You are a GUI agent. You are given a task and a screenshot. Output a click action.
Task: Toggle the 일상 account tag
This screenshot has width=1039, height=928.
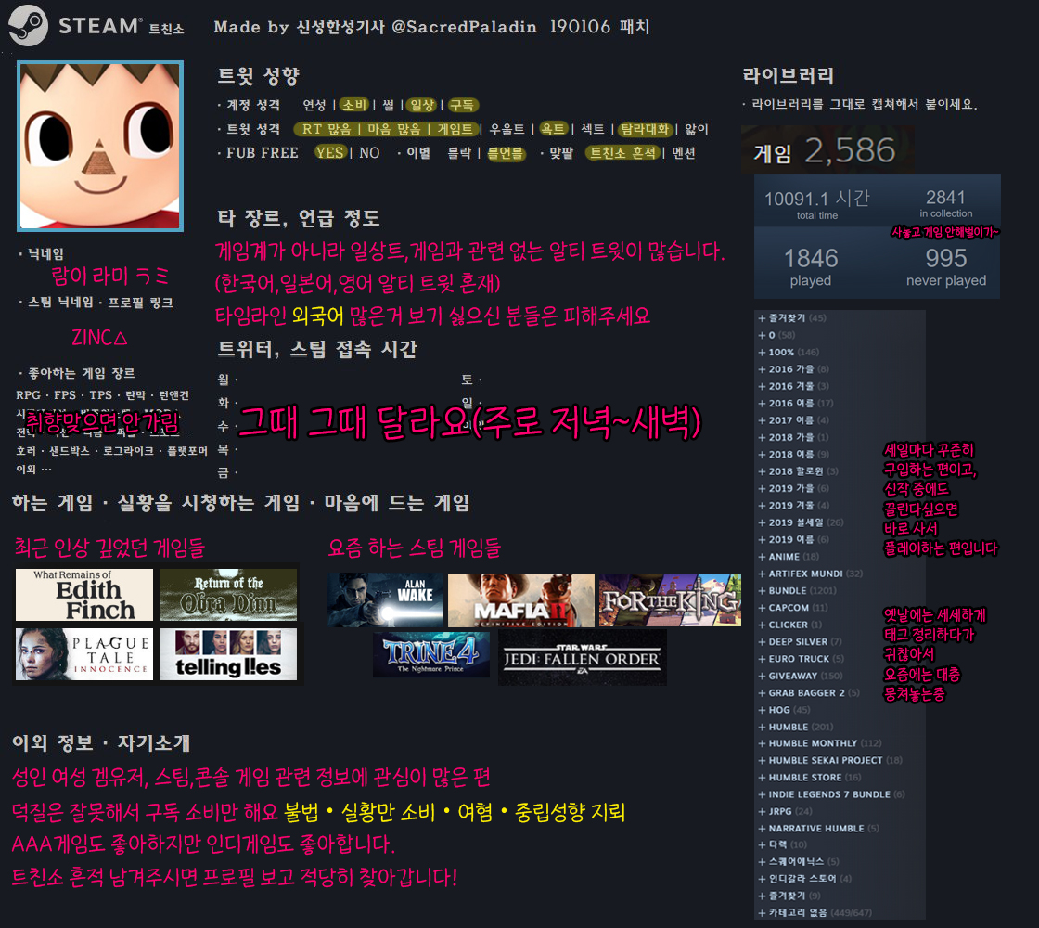(421, 105)
